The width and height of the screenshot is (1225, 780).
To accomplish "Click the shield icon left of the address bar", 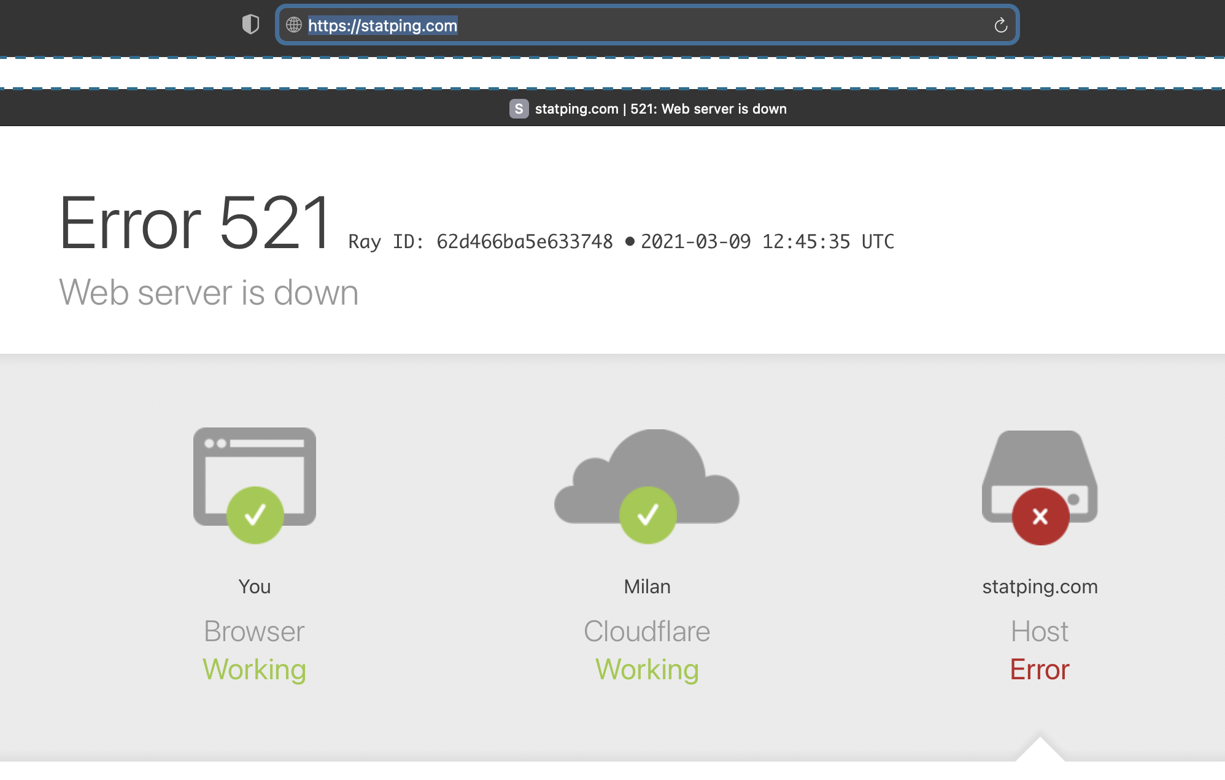I will click(x=251, y=25).
